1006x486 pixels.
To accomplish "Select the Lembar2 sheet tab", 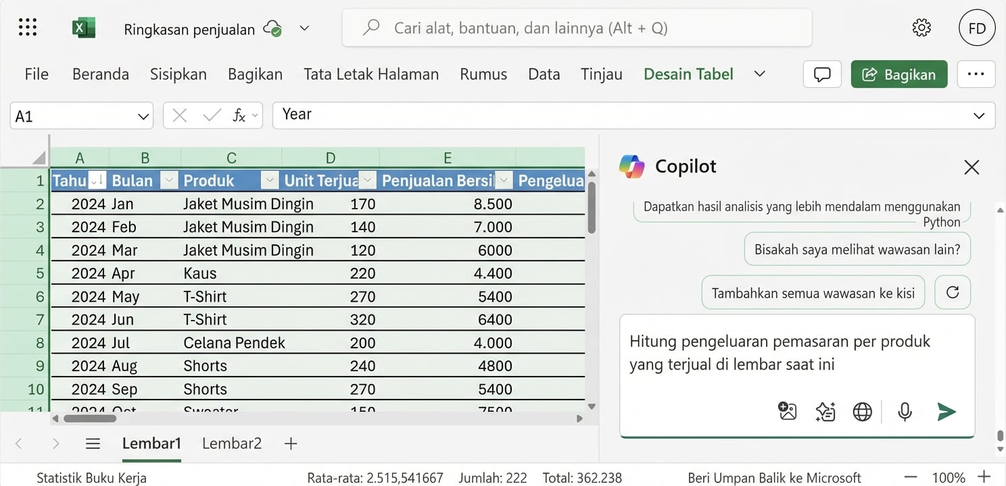I will [x=231, y=443].
